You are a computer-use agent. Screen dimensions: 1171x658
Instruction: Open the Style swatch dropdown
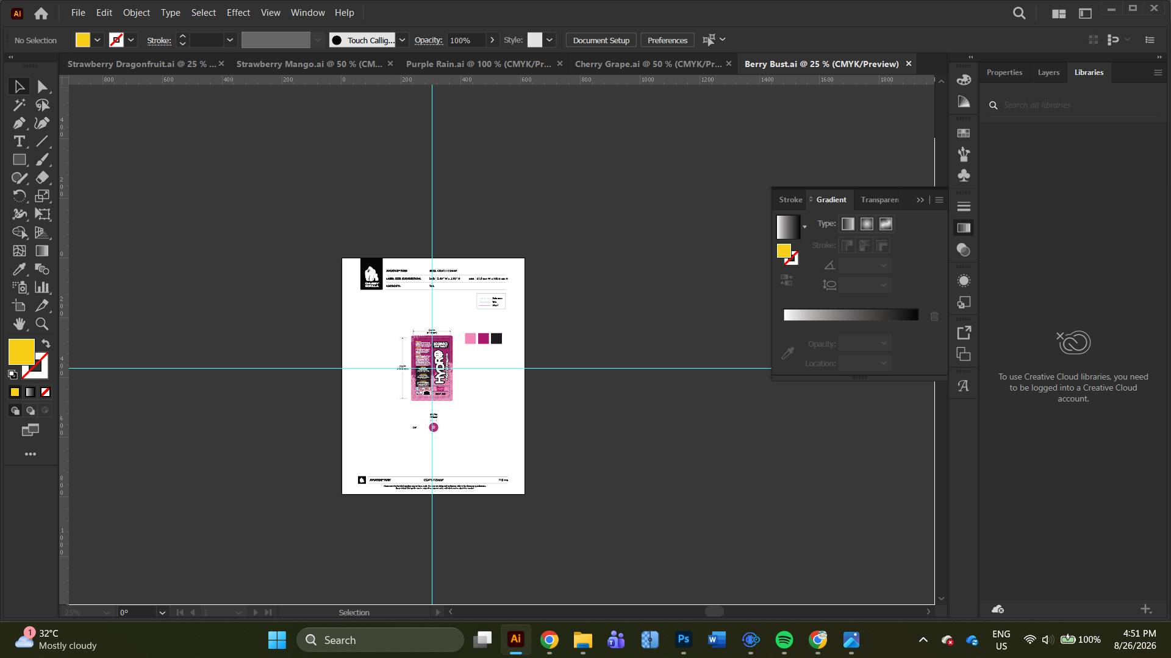pos(550,40)
